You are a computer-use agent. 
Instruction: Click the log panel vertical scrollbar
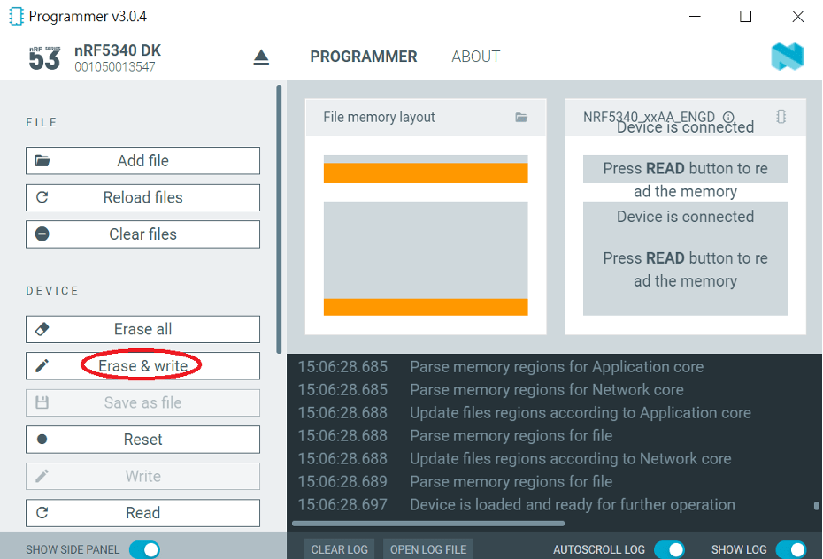[816, 506]
